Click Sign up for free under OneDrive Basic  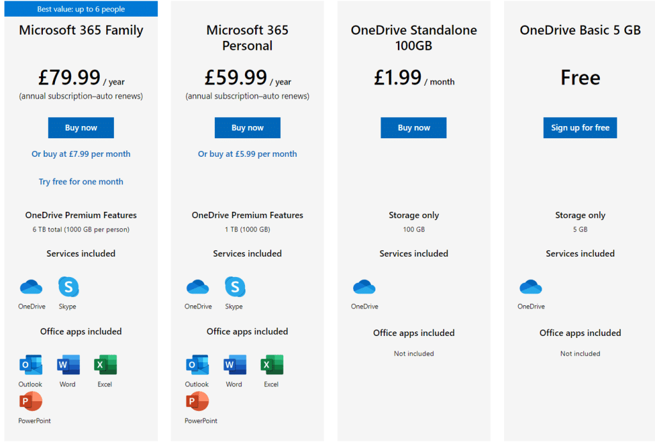point(580,127)
